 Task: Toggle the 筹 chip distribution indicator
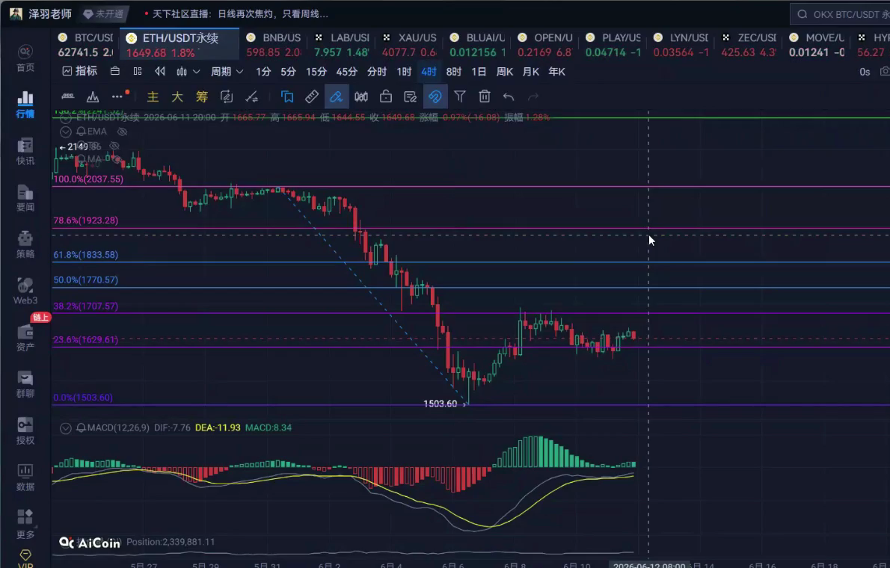pyautogui.click(x=202, y=96)
